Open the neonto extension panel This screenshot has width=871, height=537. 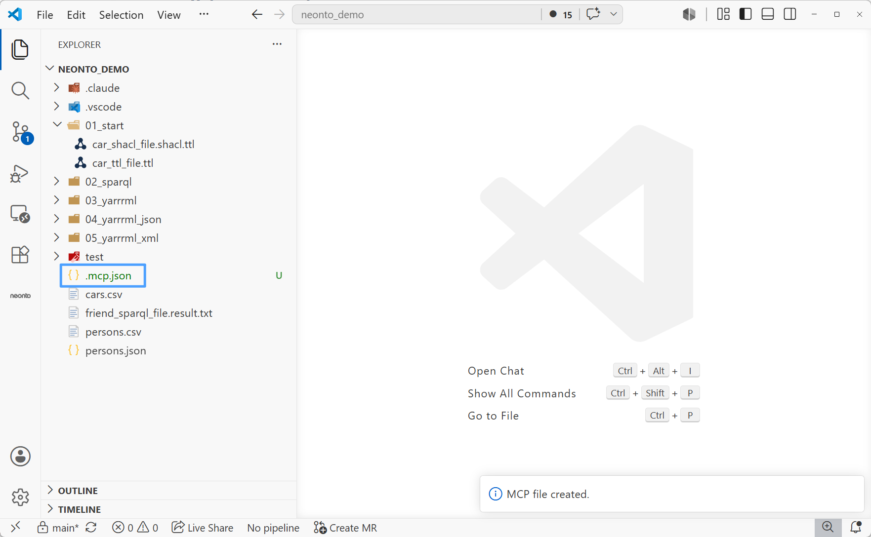[x=20, y=296]
